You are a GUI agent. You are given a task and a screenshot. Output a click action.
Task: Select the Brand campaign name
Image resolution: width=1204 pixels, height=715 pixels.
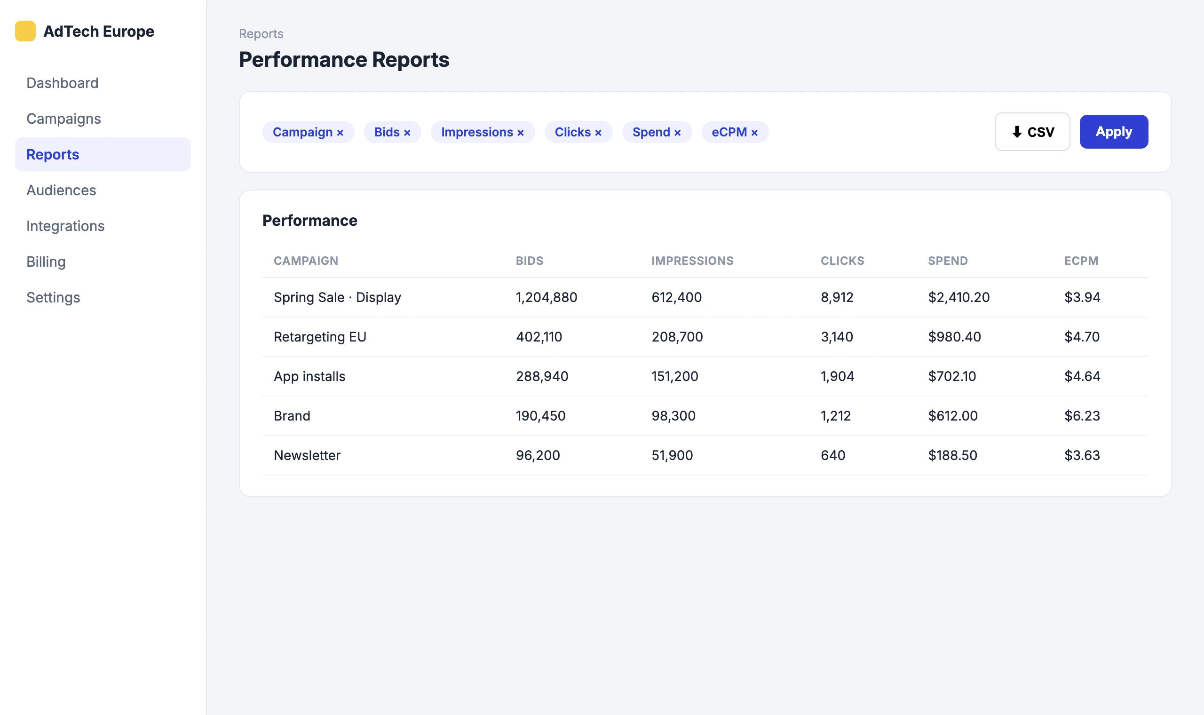[x=292, y=416]
